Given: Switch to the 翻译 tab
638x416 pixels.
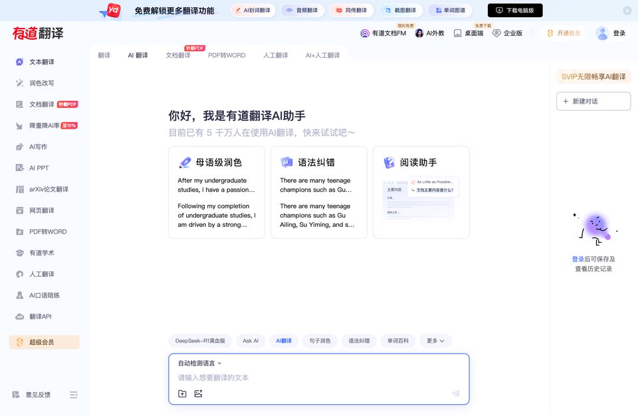Looking at the screenshot, I should click(104, 55).
